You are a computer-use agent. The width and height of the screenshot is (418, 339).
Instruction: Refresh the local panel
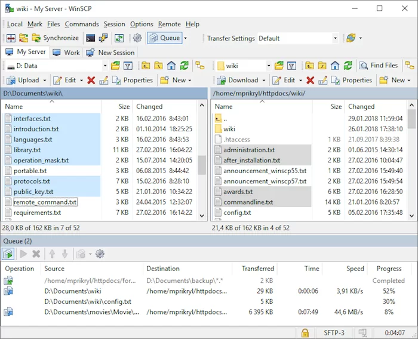(184, 66)
